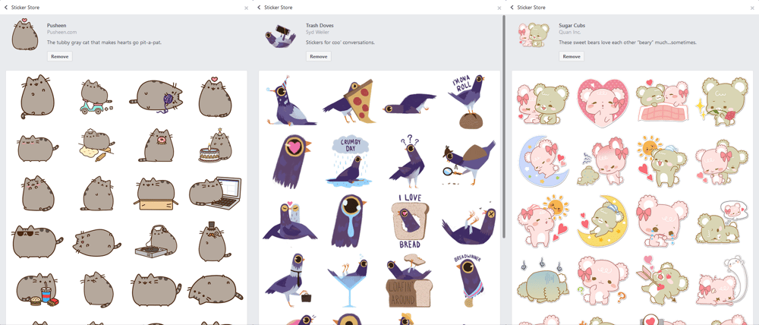Select pink bear sleeping on blue moon
759x325 pixels.
tap(543, 161)
